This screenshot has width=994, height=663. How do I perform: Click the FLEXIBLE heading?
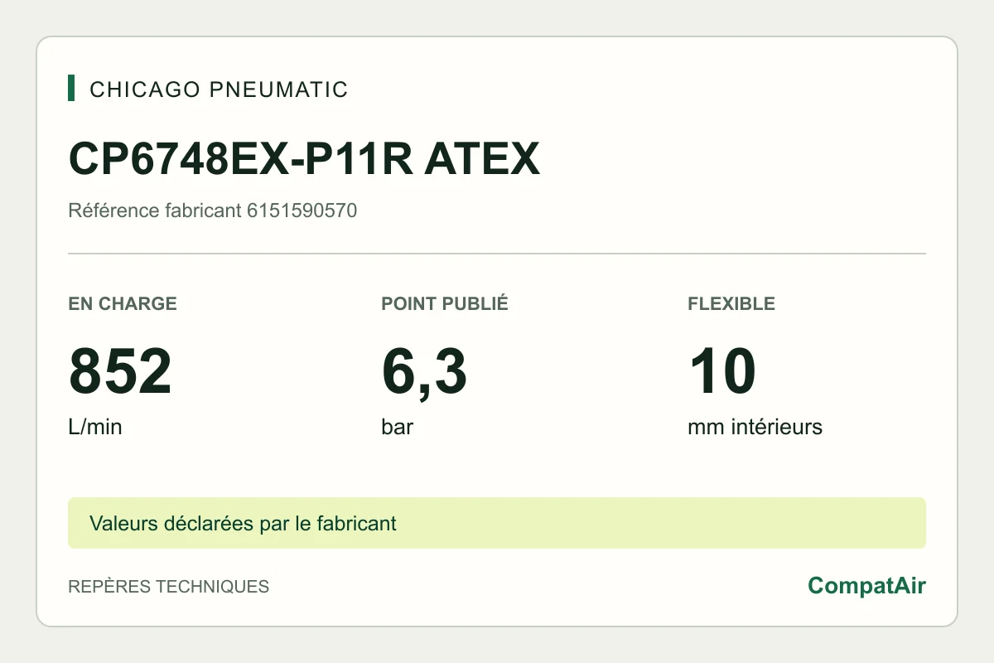point(731,303)
